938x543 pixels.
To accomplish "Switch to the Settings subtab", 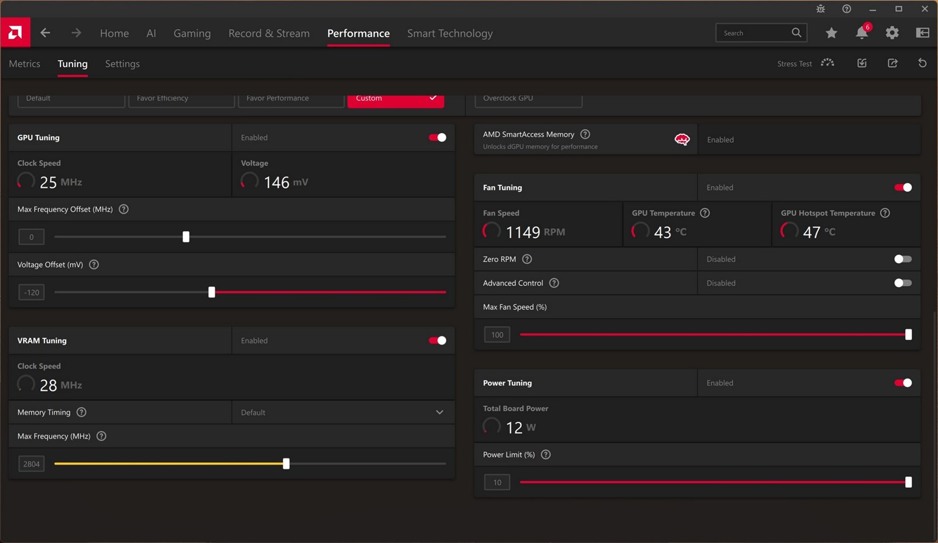I will click(123, 64).
